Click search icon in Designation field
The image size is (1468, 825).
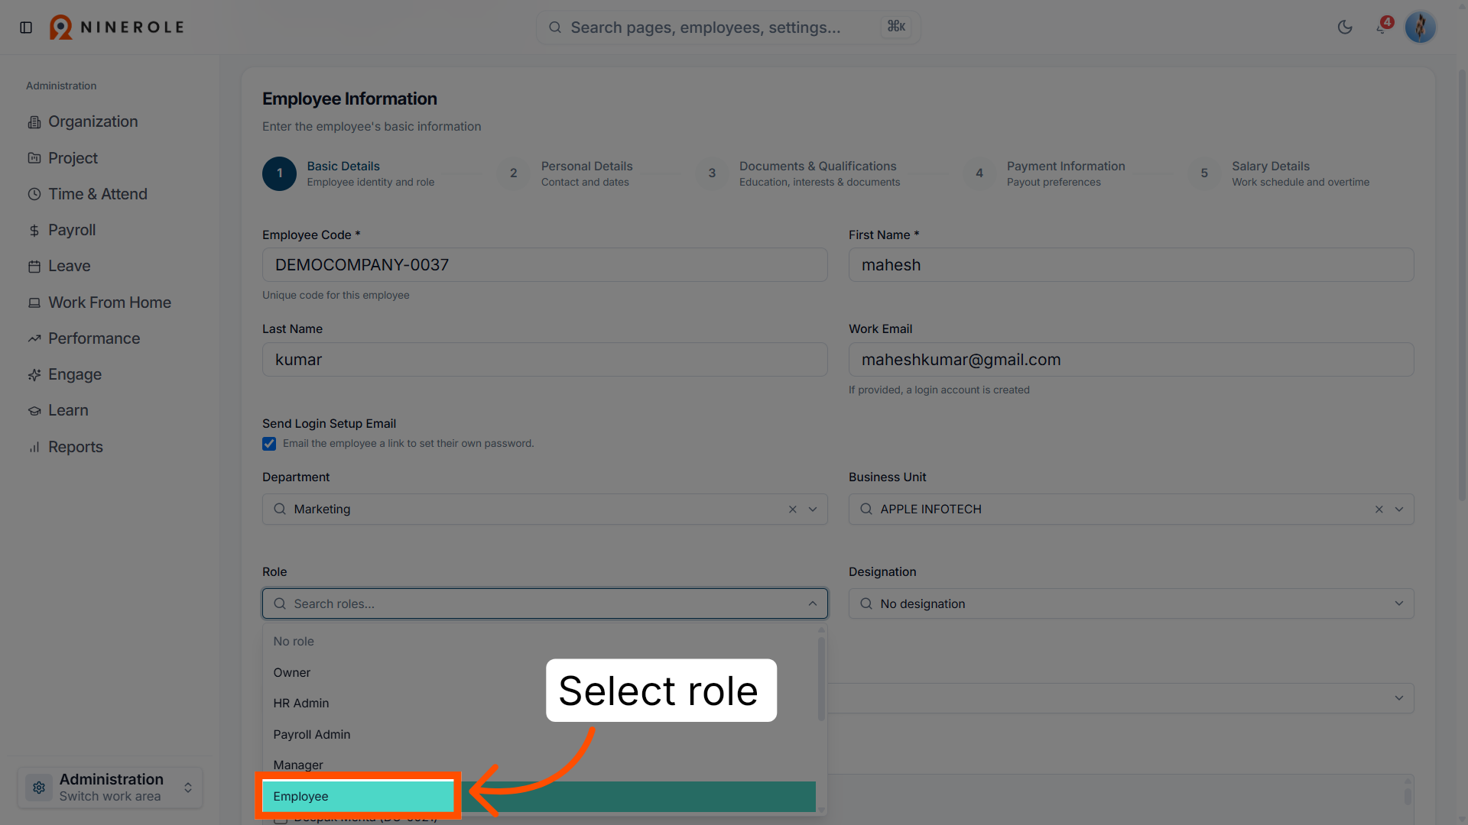coord(866,603)
